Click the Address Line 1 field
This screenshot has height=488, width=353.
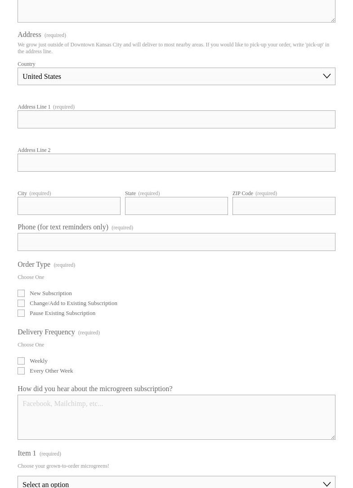pyautogui.click(x=176, y=119)
